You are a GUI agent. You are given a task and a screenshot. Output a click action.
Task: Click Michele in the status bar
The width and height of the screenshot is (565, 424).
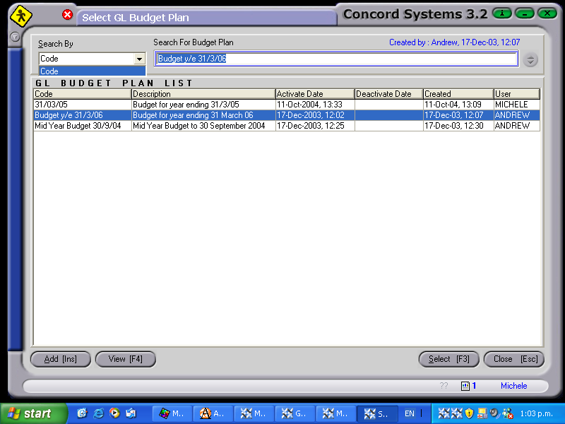click(x=513, y=386)
